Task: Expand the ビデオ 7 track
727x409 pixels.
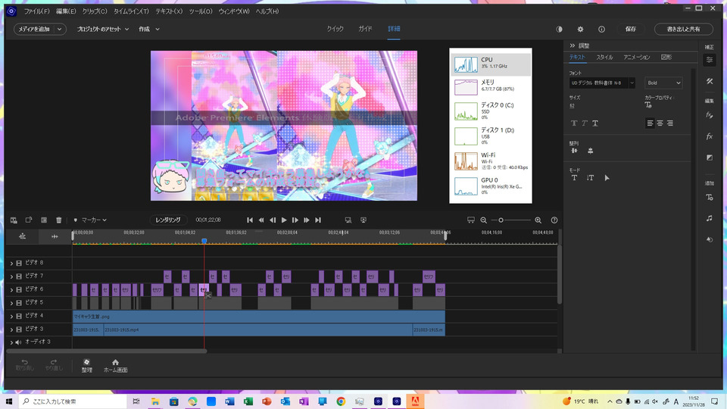Action: 11,276
